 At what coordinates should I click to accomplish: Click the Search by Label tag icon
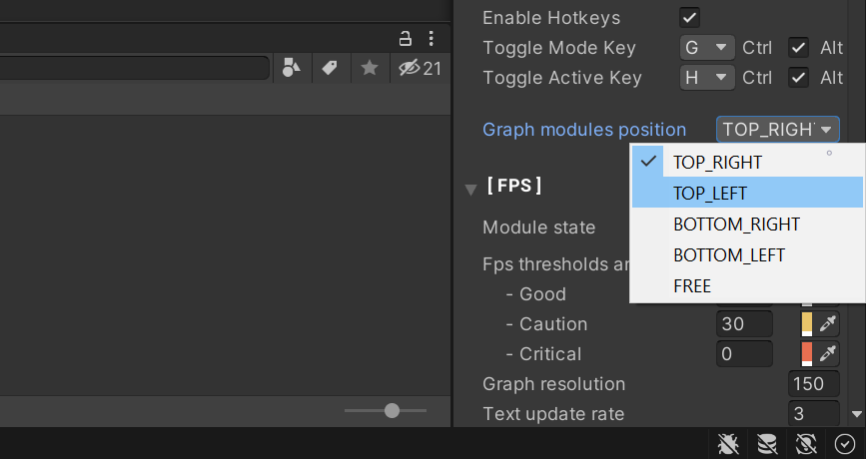click(330, 68)
